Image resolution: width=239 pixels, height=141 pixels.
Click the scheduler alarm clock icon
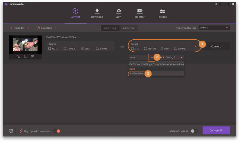[11, 131]
